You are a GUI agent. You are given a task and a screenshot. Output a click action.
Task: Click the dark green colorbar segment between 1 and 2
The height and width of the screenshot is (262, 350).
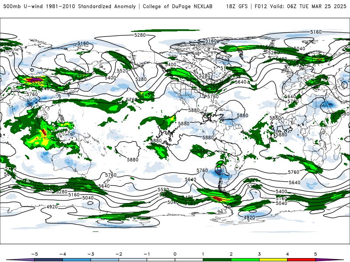point(217,260)
